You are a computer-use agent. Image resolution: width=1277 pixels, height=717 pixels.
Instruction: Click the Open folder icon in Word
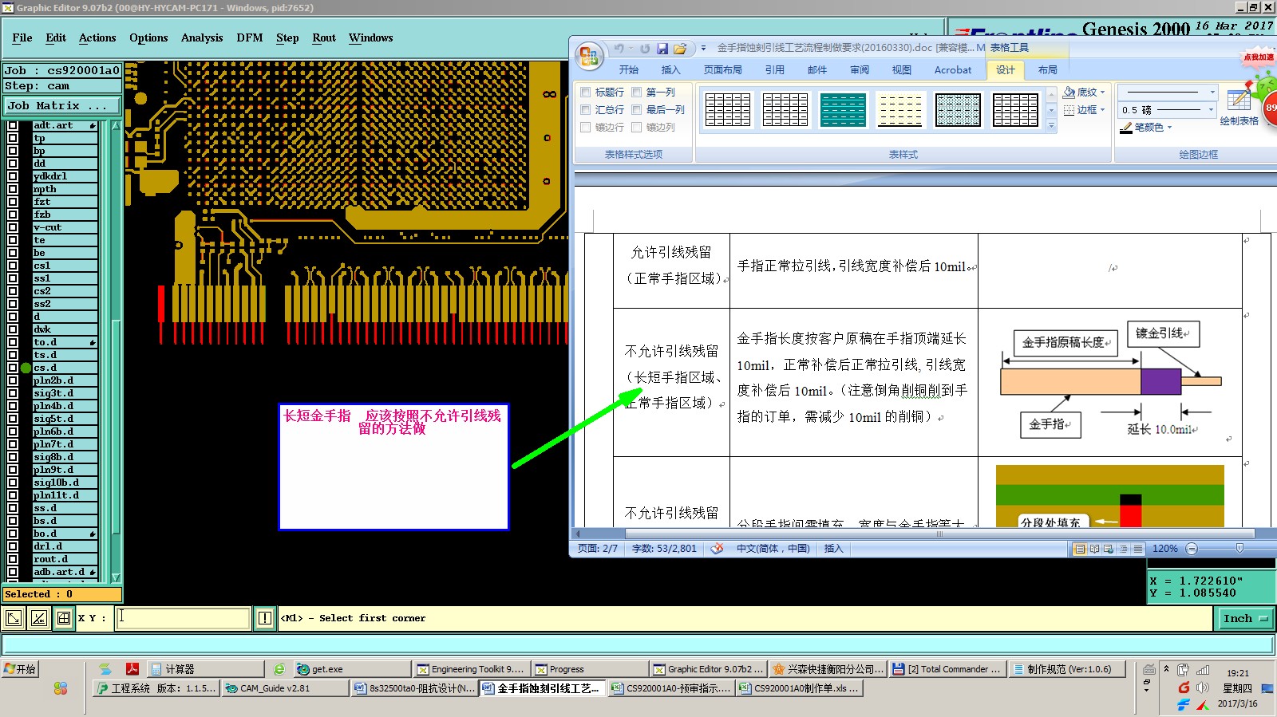pyautogui.click(x=680, y=49)
